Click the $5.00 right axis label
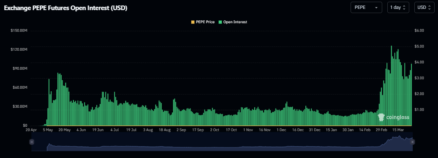This screenshot has width=438, height=158. (x=420, y=46)
